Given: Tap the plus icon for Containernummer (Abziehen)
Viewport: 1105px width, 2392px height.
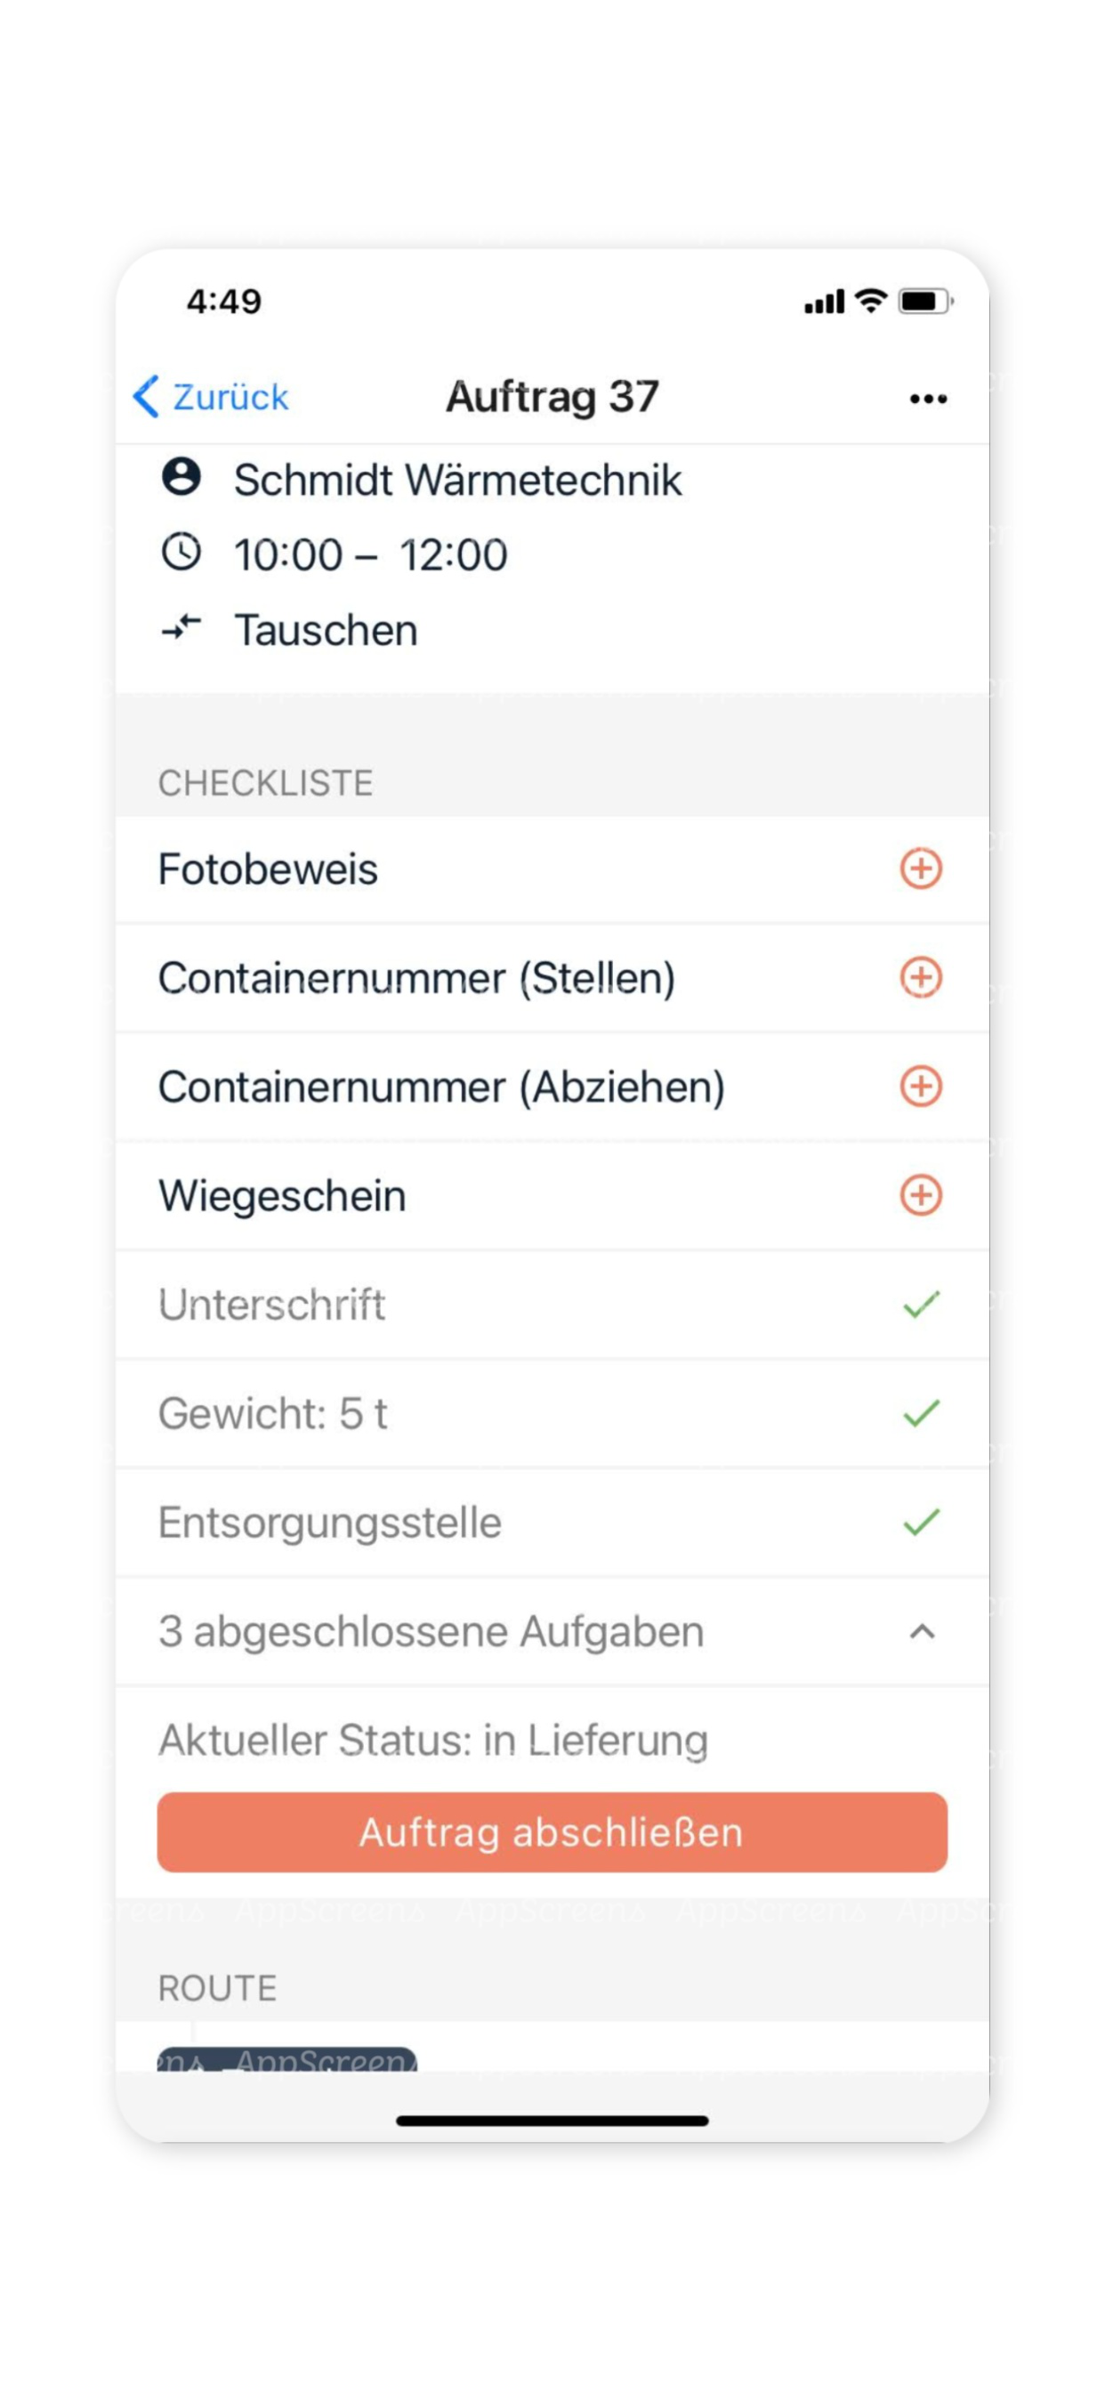Looking at the screenshot, I should [920, 1087].
